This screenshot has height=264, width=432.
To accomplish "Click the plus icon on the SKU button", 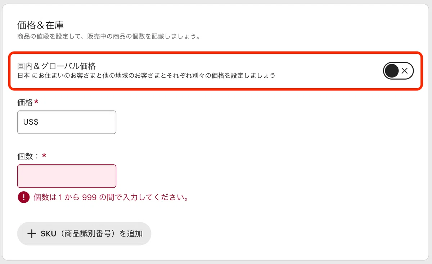I will click(x=32, y=234).
